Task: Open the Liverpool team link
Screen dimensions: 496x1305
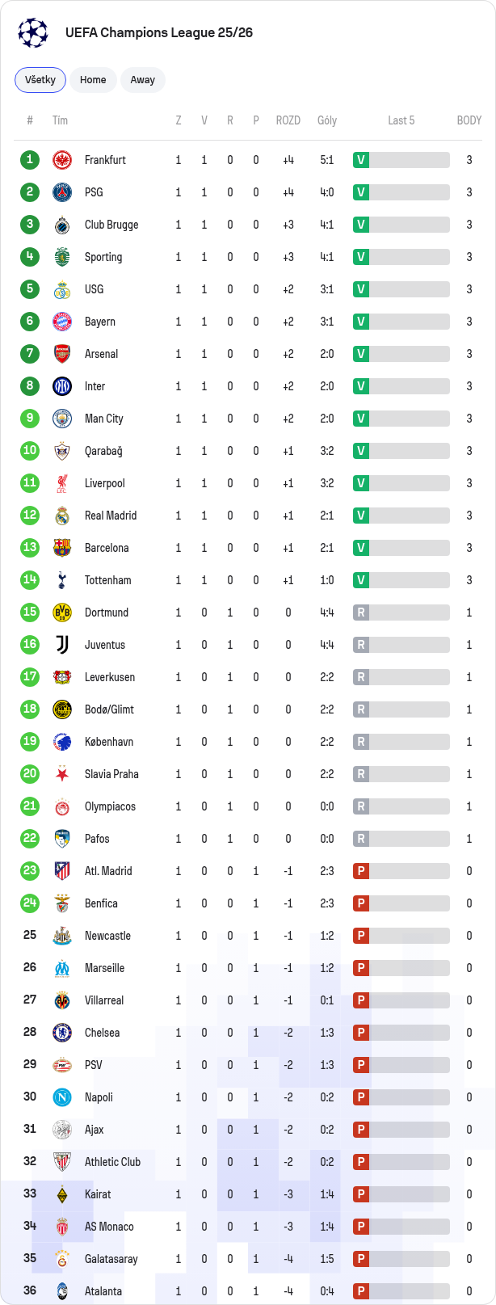Action: [x=105, y=483]
